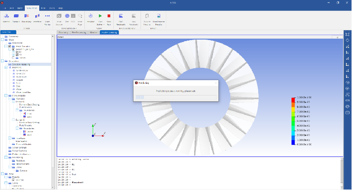Collapse the Interfaces folder node
The width and height of the screenshot is (352, 190).
click(9, 139)
